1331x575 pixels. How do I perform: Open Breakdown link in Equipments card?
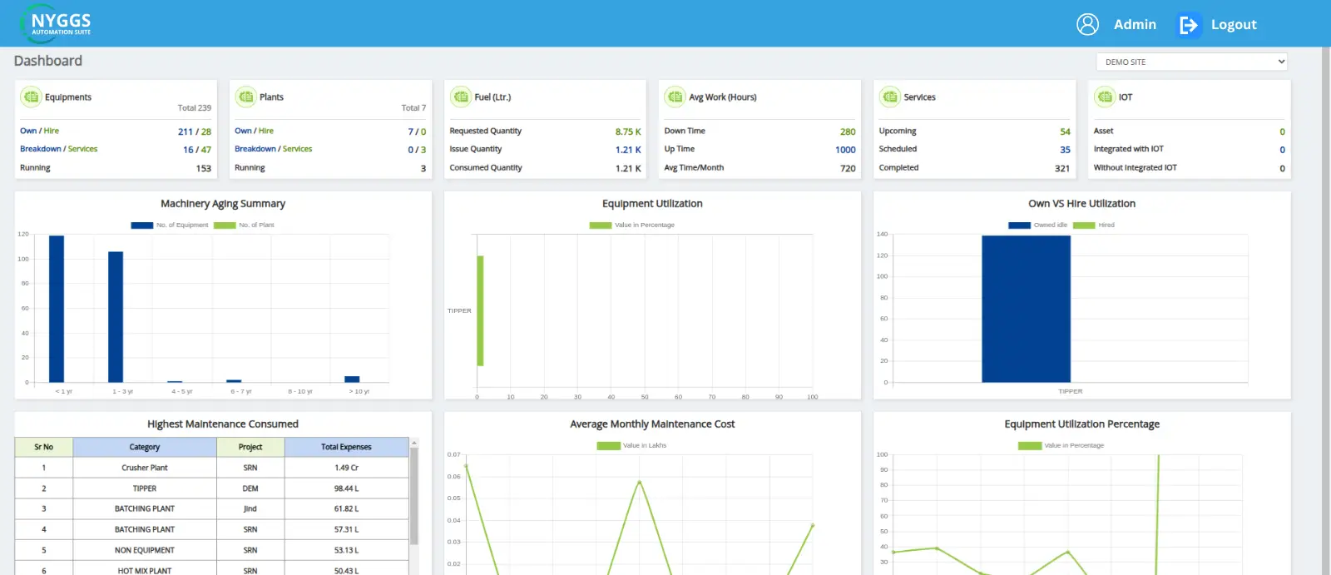41,149
